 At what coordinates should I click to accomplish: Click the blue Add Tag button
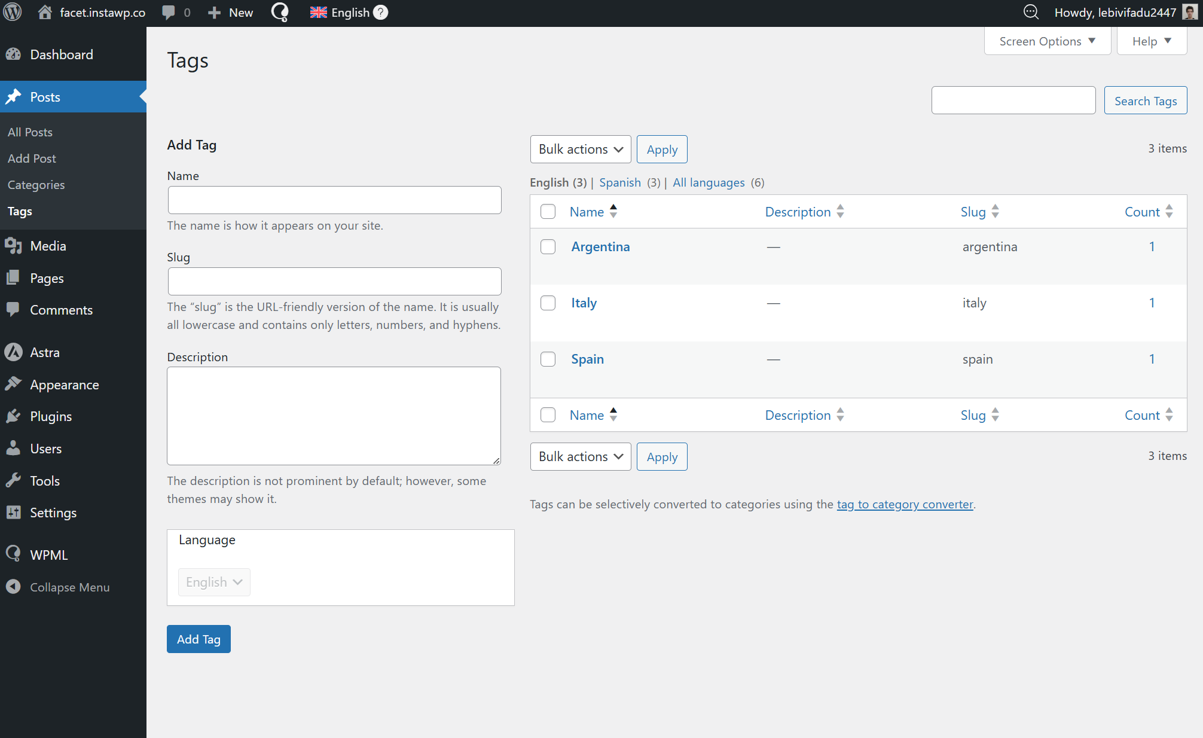click(x=199, y=639)
